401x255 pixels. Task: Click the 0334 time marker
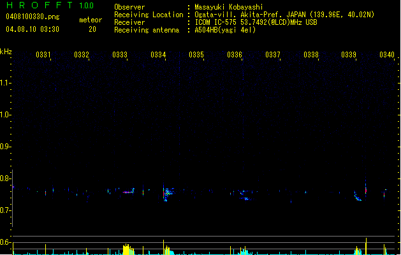tap(158, 55)
